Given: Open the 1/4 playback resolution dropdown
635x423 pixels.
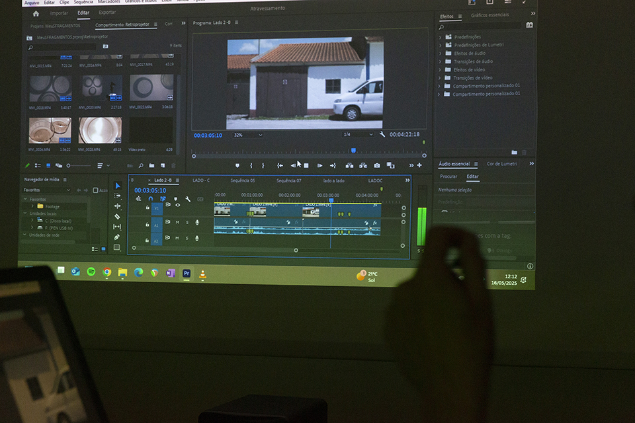Looking at the screenshot, I should 357,134.
